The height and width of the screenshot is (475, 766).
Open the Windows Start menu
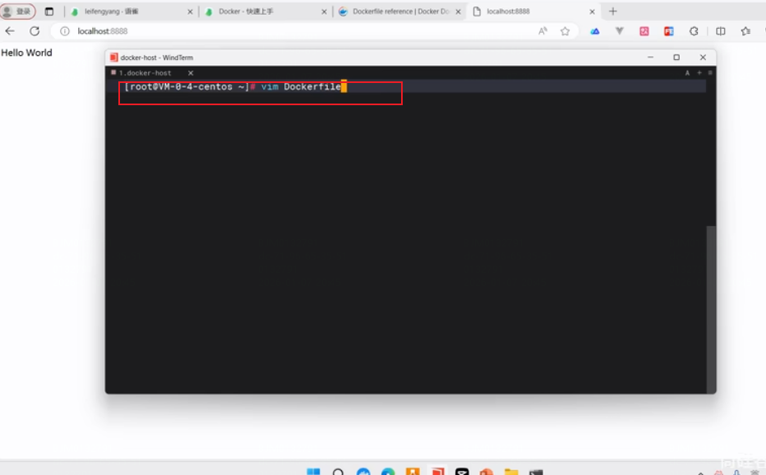(313, 472)
